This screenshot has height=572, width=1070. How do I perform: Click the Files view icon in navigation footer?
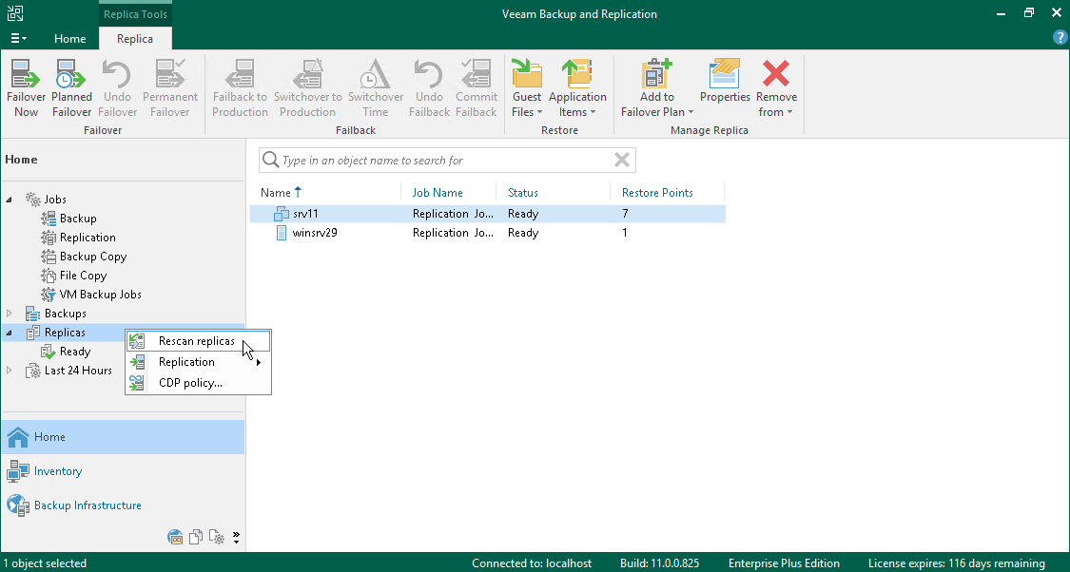(x=197, y=537)
